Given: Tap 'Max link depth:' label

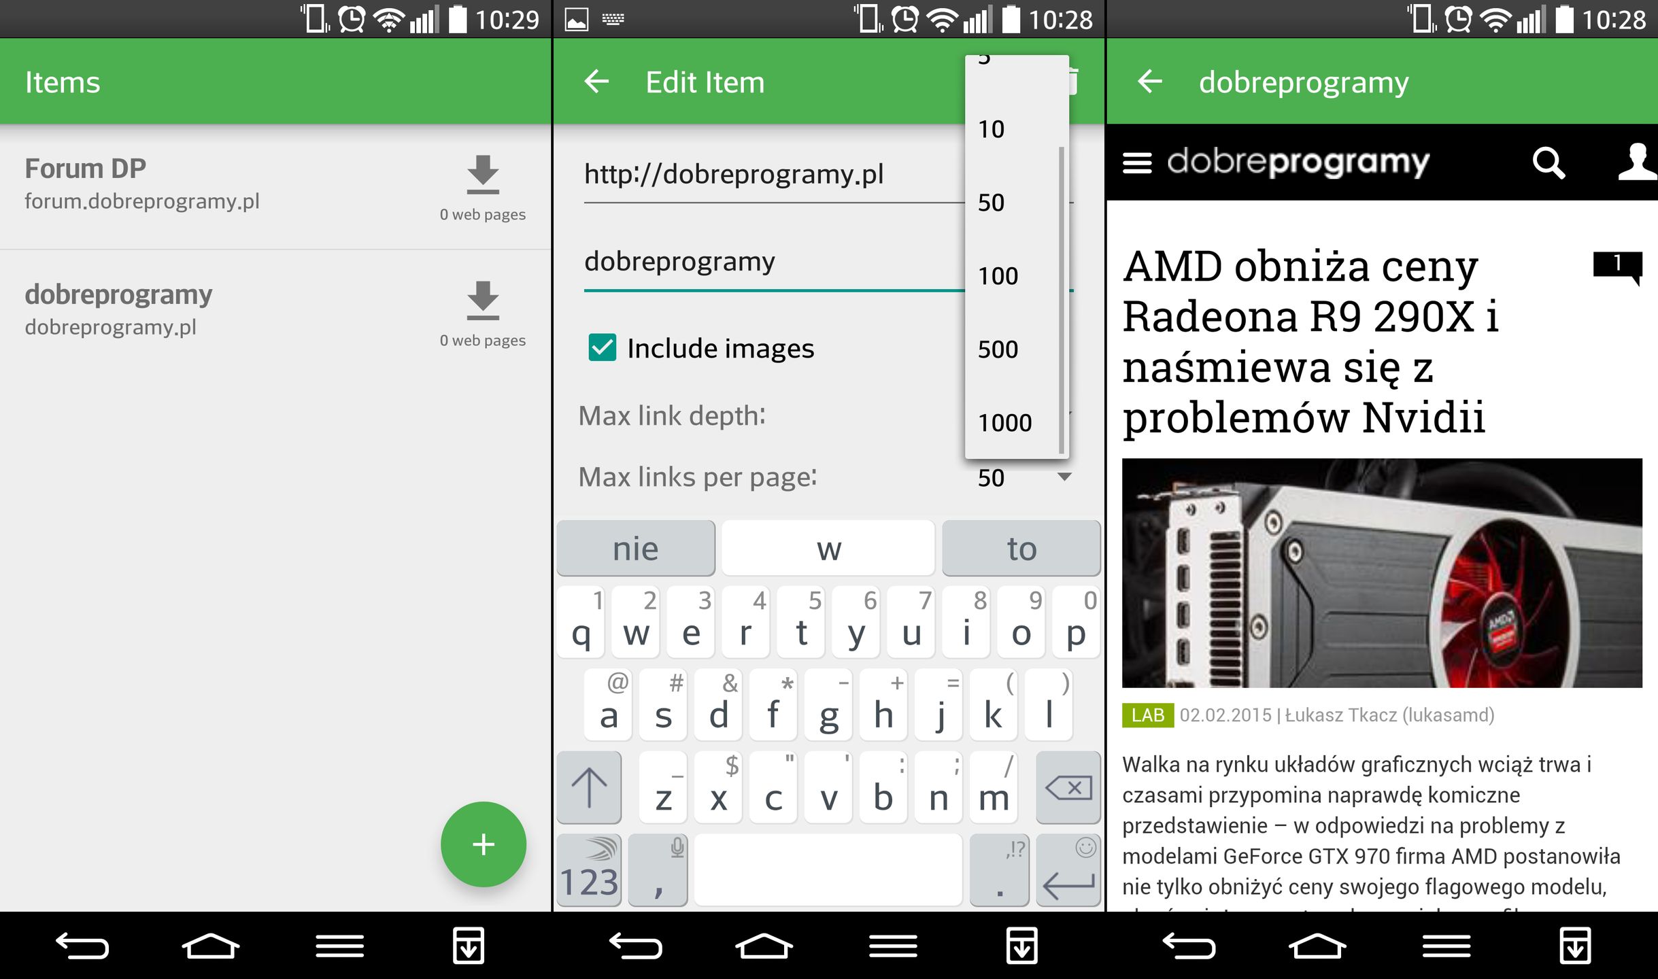Looking at the screenshot, I should 672,415.
